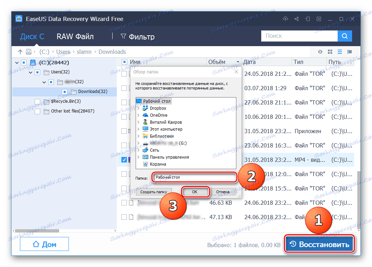Viewport: 372px width, 267px height.
Task: Check the 47.13 KB file checkbox
Action: 124,217
